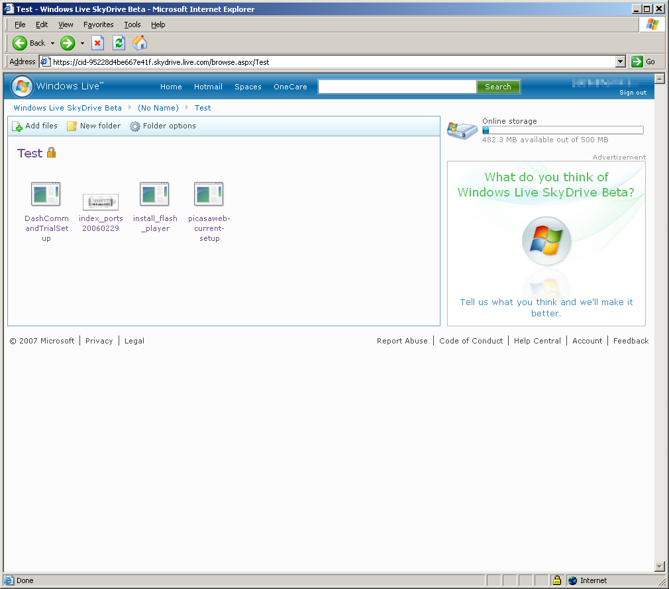Click the Folder options gear icon
The width and height of the screenshot is (669, 589).
tap(135, 126)
